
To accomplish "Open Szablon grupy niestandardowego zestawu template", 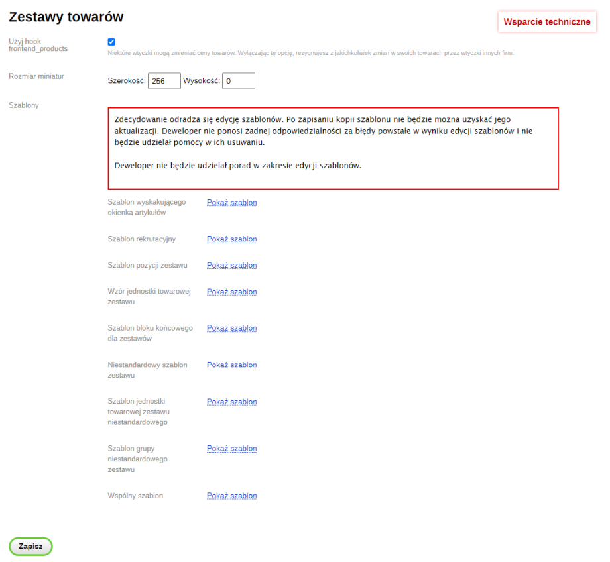I will pos(231,449).
